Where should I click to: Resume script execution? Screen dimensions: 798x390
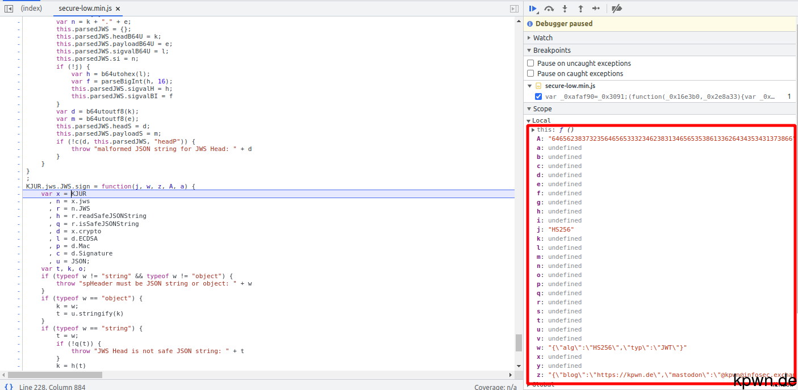(x=533, y=8)
